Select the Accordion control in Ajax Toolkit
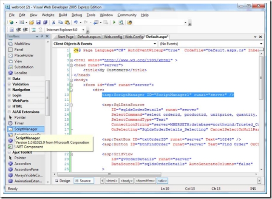 (25, 164)
